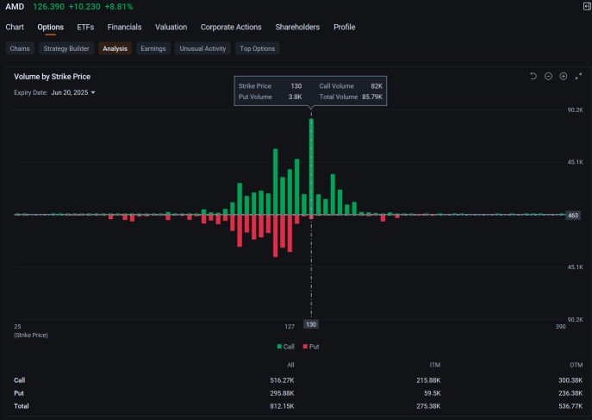Click the Chains button
The image size is (592, 420).
(x=20, y=48)
